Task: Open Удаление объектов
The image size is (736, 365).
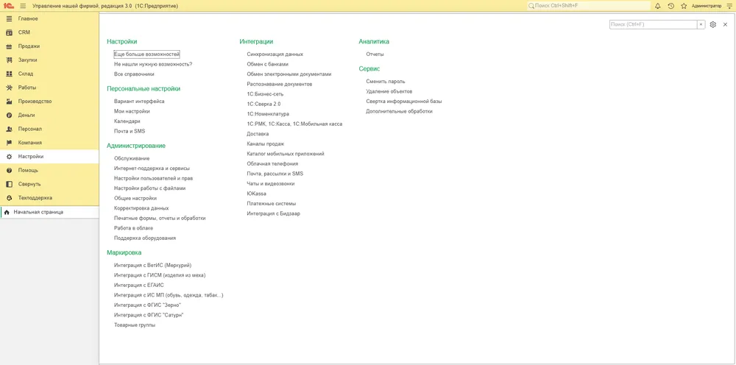Action: coord(389,91)
